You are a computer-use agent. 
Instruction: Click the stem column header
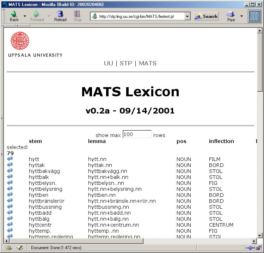point(35,141)
